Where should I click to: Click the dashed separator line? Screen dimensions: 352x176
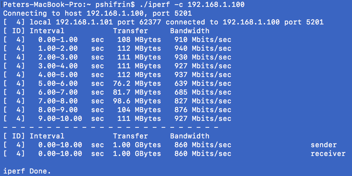pyautogui.click(x=111, y=127)
